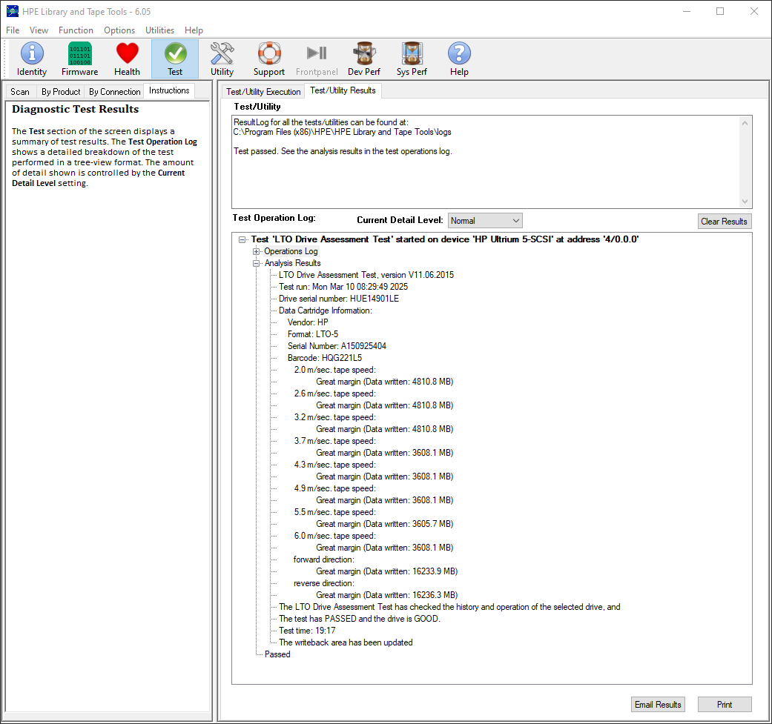Select the Analysis Results tree row
Image resolution: width=772 pixels, height=724 pixels.
(292, 263)
